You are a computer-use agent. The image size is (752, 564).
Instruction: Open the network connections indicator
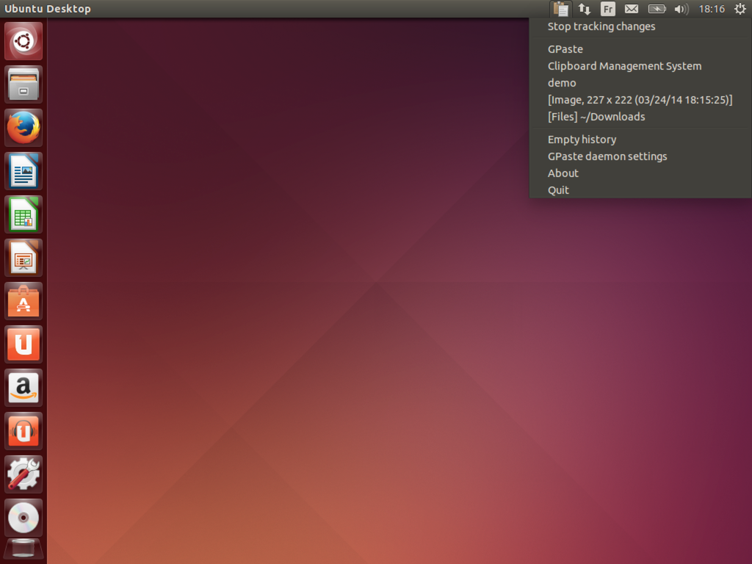[584, 9]
